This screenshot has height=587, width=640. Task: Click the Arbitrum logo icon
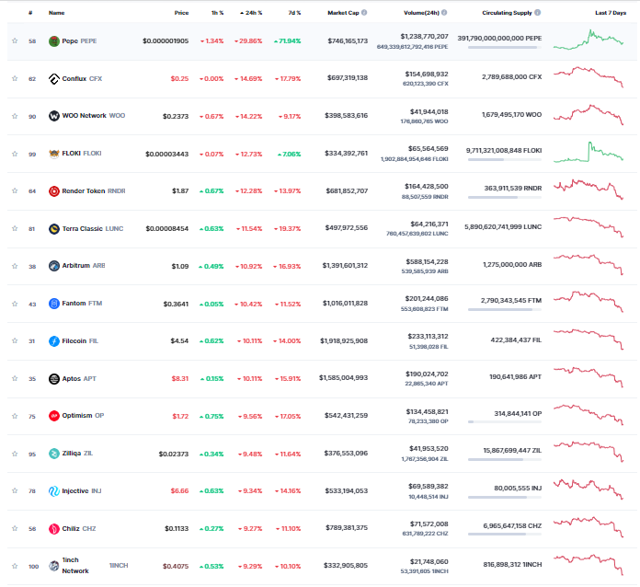point(54,266)
